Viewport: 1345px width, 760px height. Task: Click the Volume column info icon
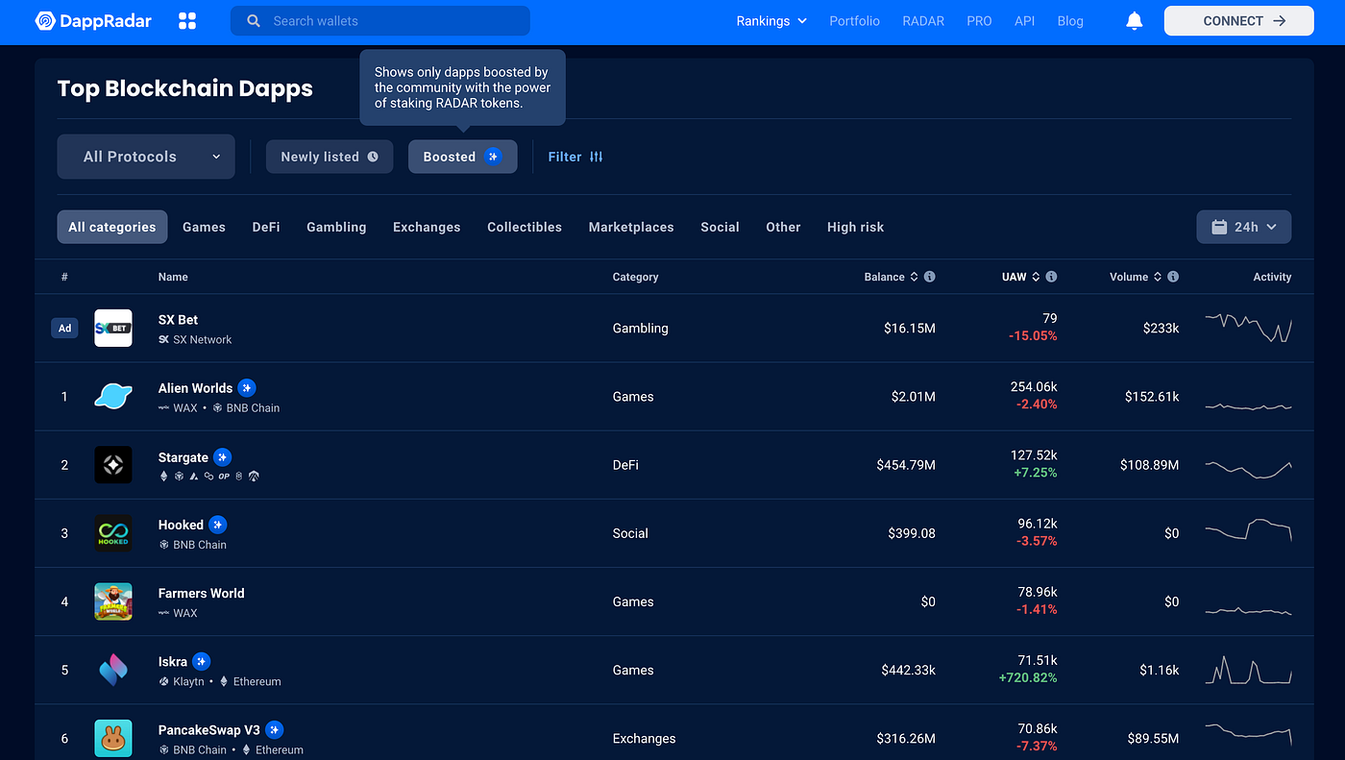click(1173, 277)
